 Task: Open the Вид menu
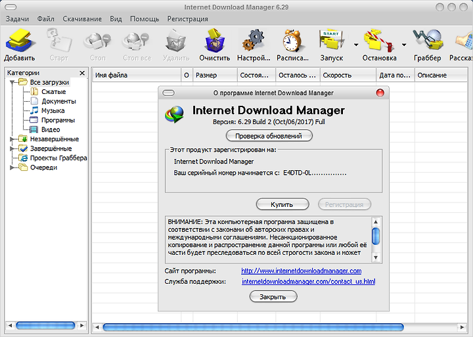pos(116,18)
